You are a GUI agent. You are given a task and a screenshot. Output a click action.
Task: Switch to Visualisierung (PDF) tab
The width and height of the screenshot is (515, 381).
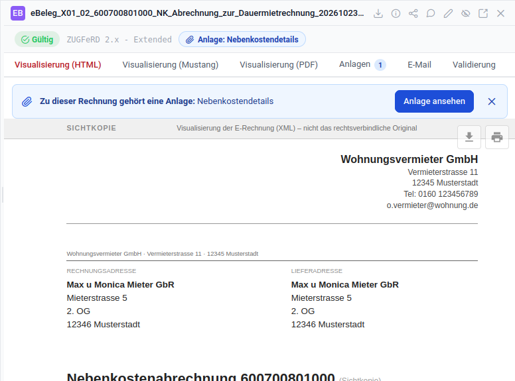coord(279,64)
